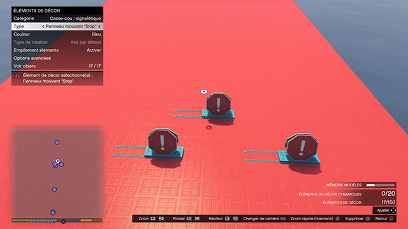
Task: Click the L3 Hauteur stick icon
Action: tap(228, 219)
